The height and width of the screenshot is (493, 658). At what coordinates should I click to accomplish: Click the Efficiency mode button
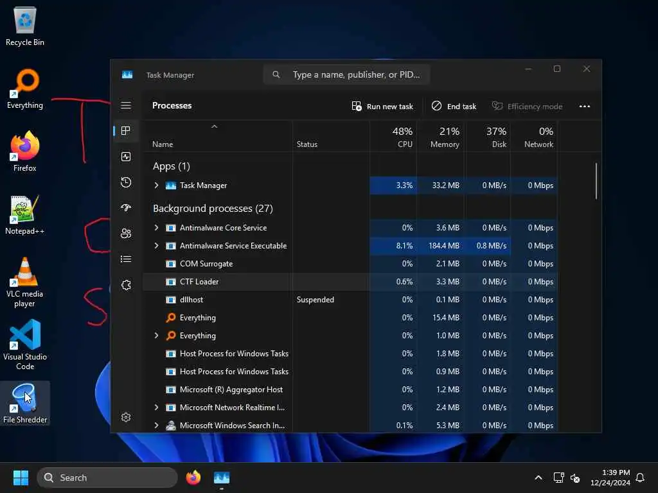(x=527, y=106)
